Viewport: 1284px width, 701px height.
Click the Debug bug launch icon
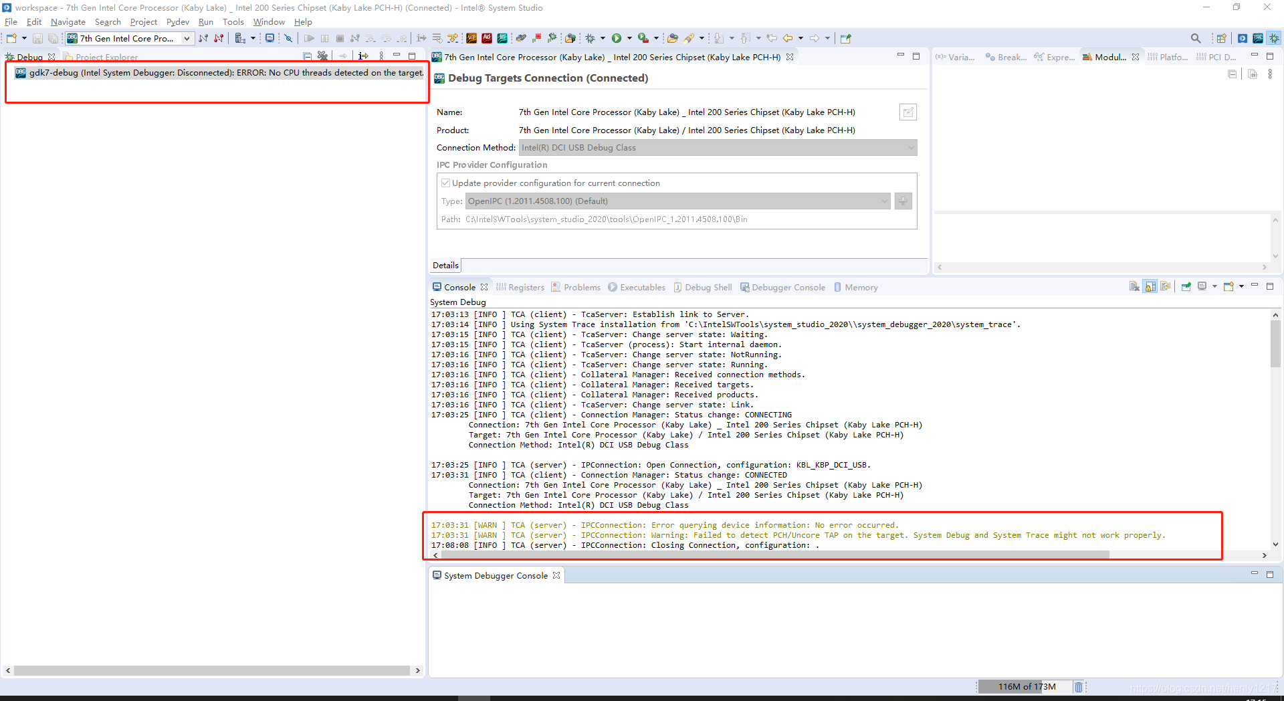point(591,38)
